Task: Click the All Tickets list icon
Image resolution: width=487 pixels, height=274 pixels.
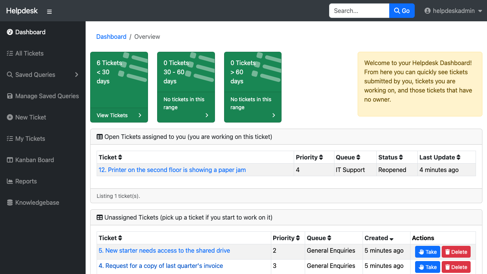Action: pos(10,53)
